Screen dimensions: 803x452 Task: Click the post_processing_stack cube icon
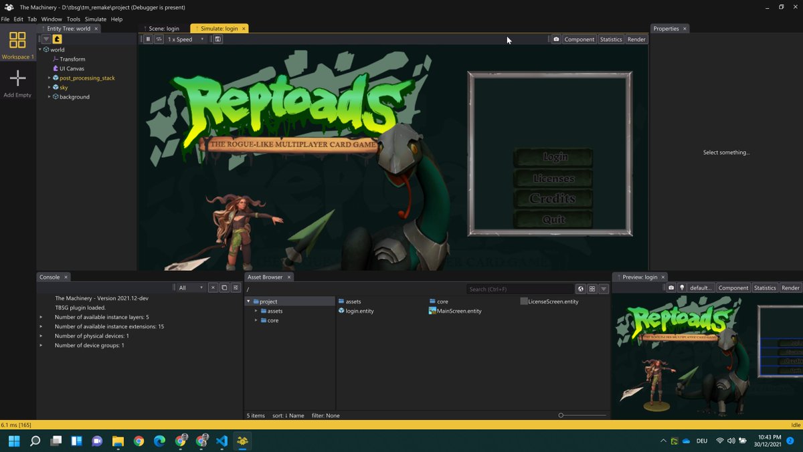56,78
